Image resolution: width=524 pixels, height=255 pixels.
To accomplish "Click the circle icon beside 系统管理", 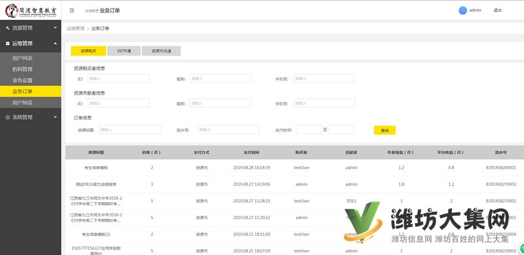I will coord(8,118).
